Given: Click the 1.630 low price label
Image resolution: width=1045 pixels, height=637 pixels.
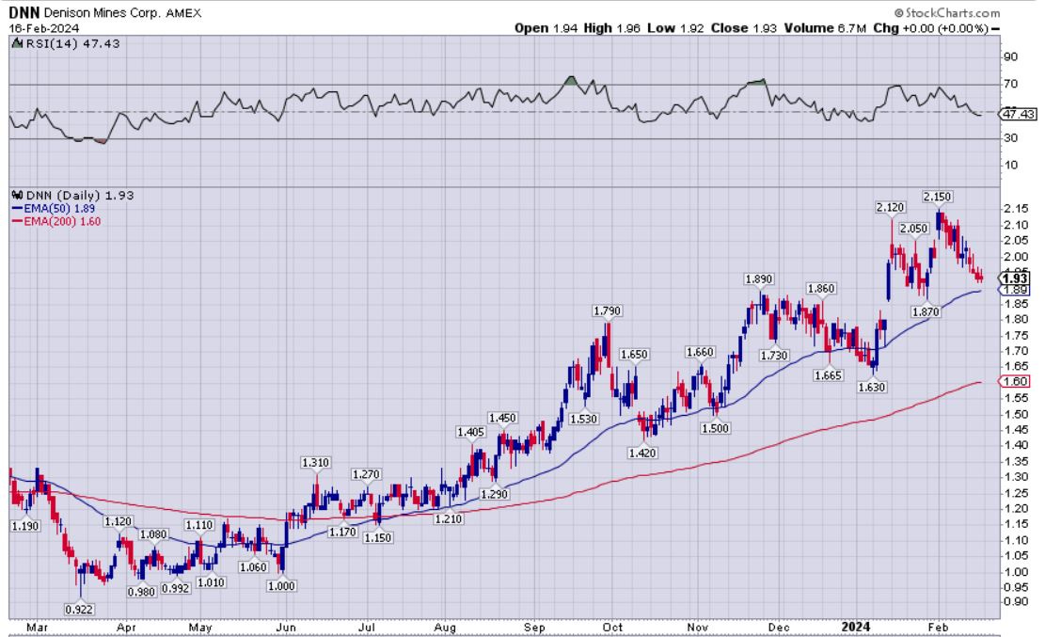Looking at the screenshot, I should click(x=872, y=387).
